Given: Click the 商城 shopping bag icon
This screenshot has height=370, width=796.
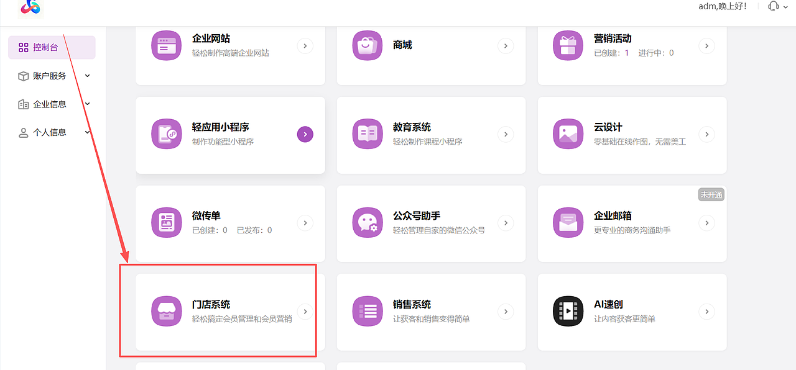Looking at the screenshot, I should (x=367, y=45).
